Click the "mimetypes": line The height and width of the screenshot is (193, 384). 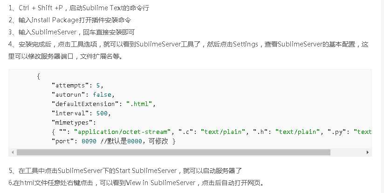coord(74,122)
